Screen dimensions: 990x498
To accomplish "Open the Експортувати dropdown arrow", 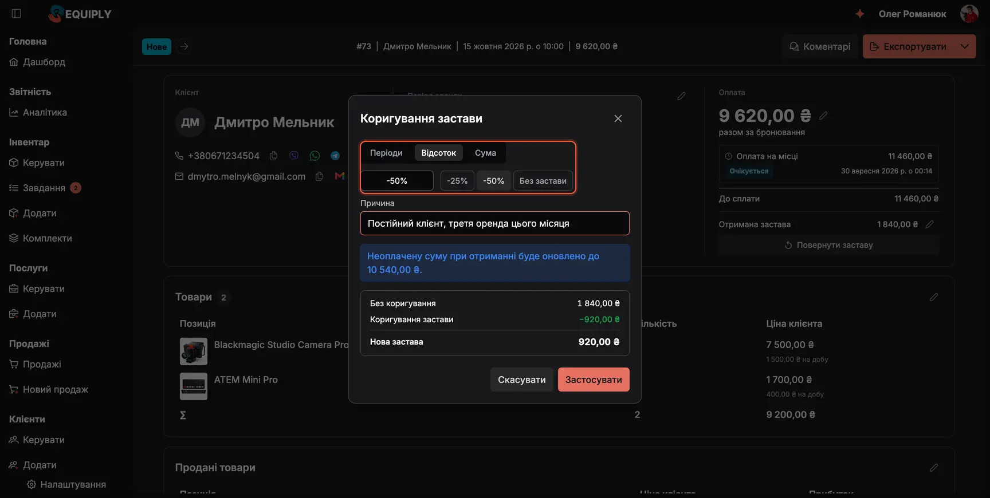I will [965, 46].
